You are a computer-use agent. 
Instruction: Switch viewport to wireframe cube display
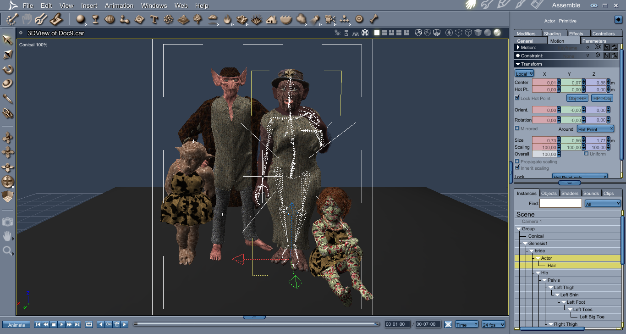tap(468, 33)
